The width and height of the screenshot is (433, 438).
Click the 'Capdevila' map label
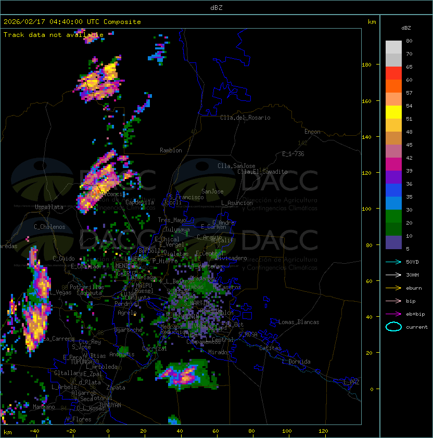pos(139,202)
